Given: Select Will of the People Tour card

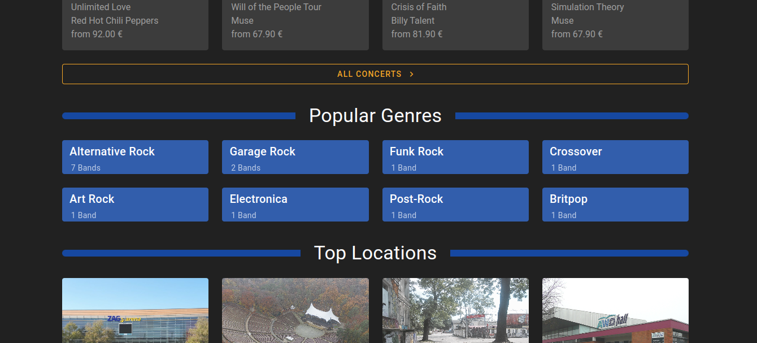Looking at the screenshot, I should click(x=295, y=23).
